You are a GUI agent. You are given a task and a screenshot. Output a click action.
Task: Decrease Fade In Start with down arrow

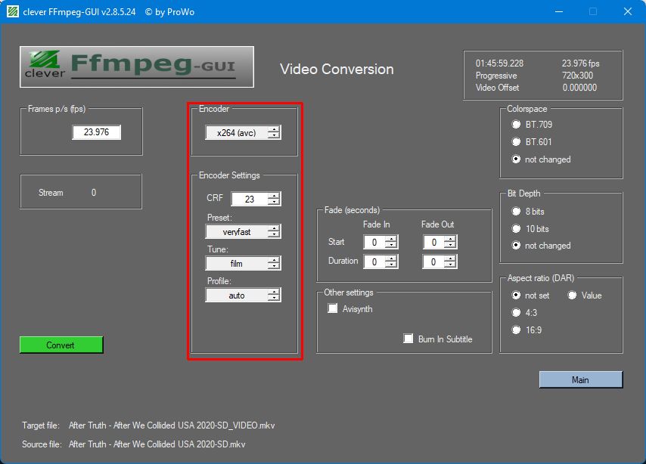click(391, 246)
